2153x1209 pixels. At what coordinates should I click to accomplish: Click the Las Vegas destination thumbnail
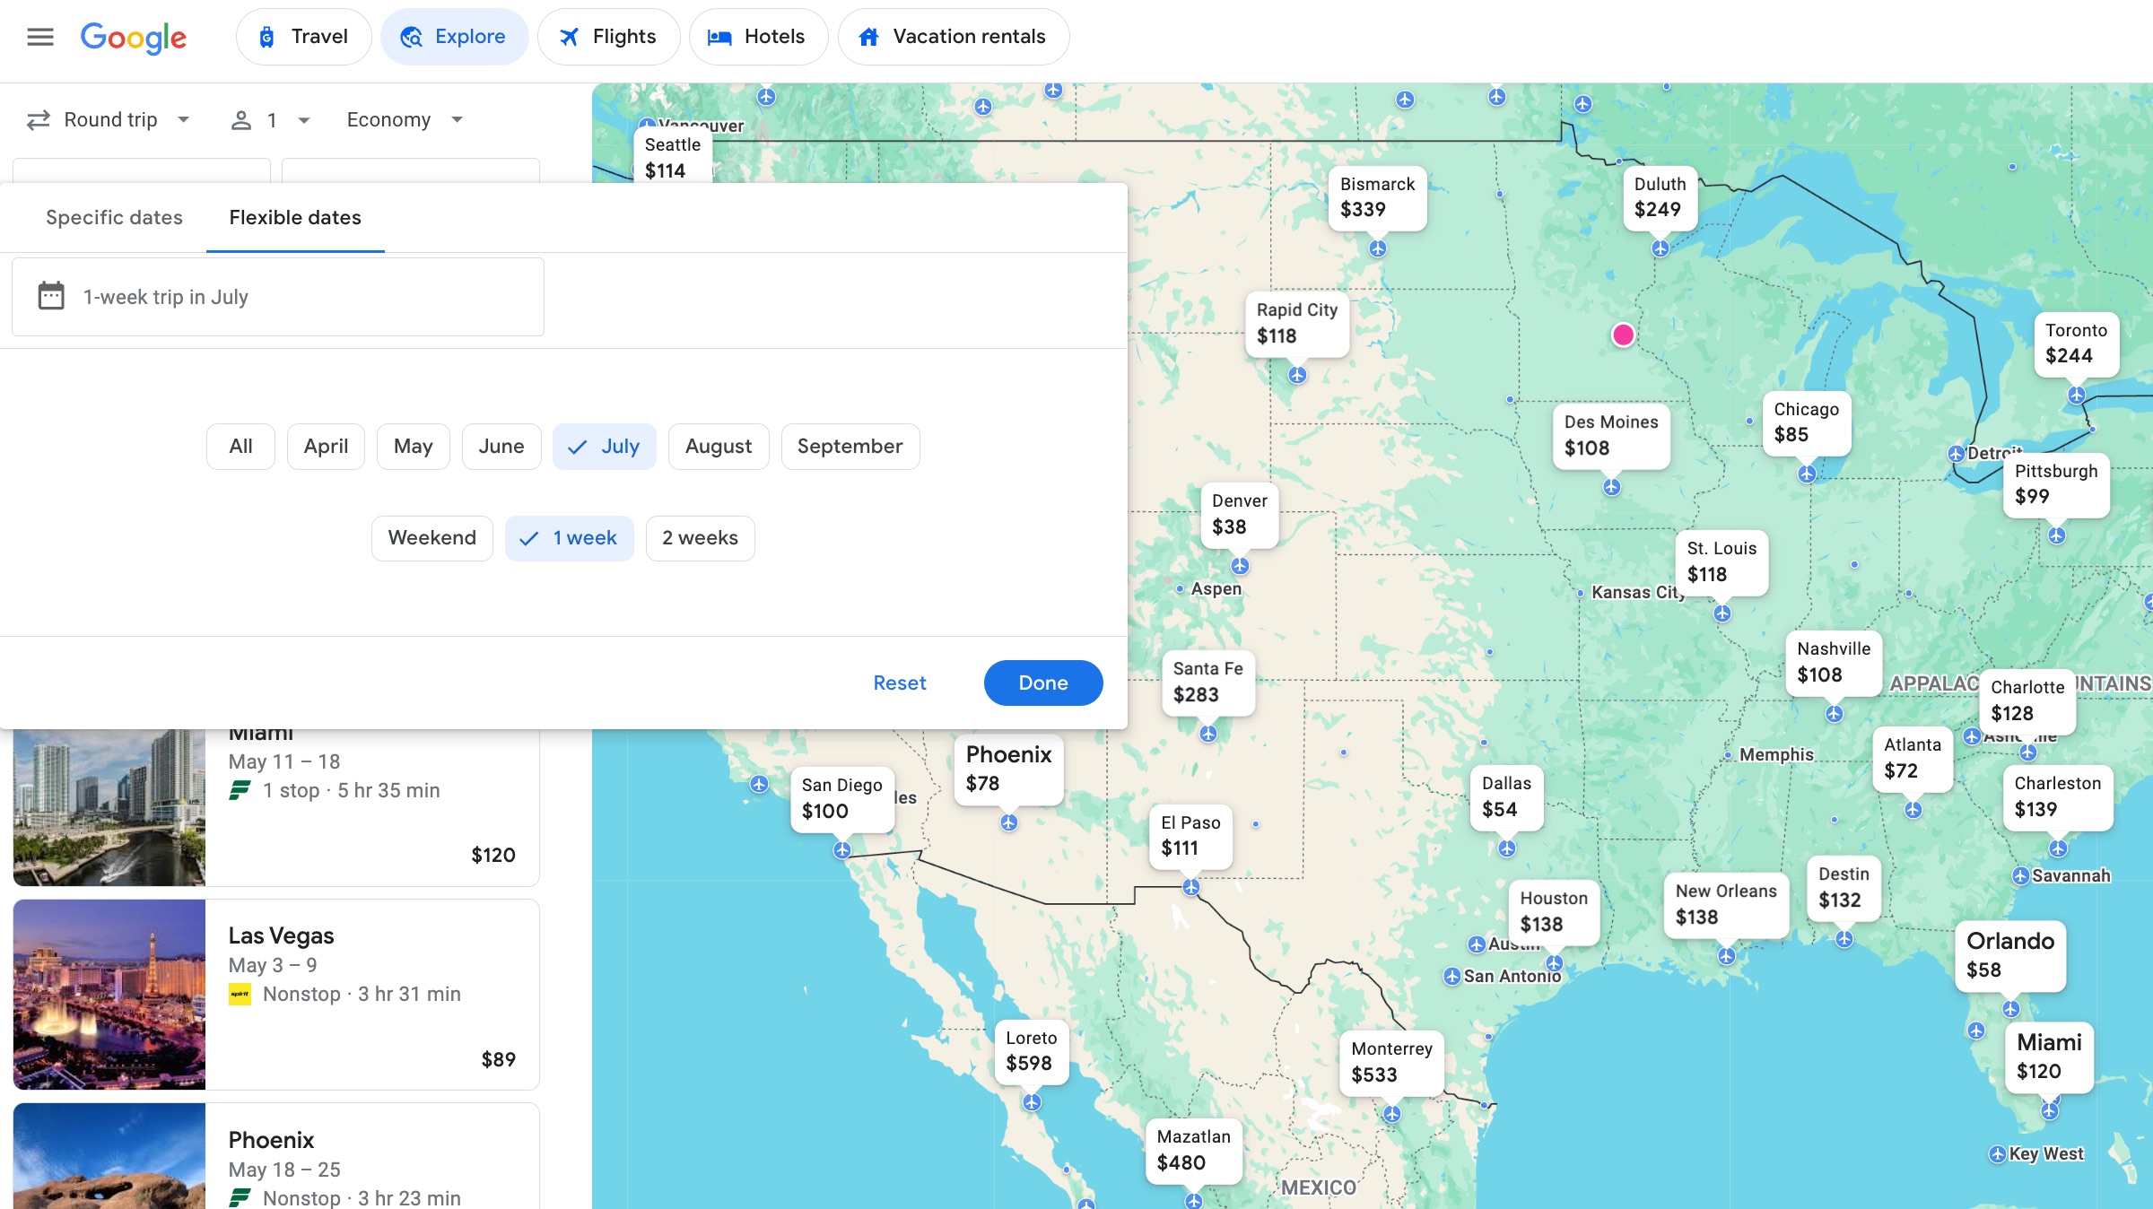point(109,995)
